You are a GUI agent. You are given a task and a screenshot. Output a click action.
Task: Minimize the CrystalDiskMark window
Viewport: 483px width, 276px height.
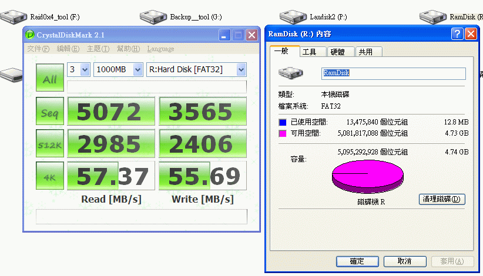click(x=224, y=35)
